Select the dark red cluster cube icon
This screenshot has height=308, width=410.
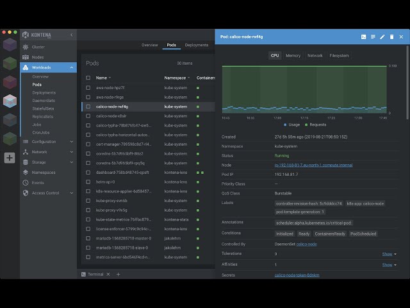coord(10,82)
